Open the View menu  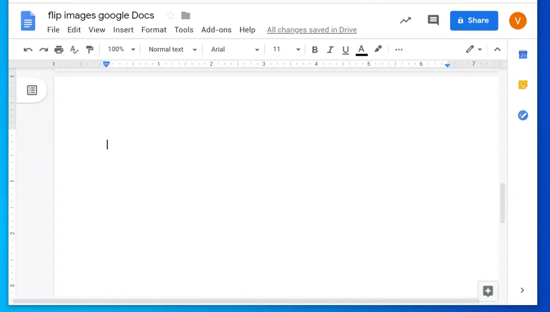tap(97, 30)
